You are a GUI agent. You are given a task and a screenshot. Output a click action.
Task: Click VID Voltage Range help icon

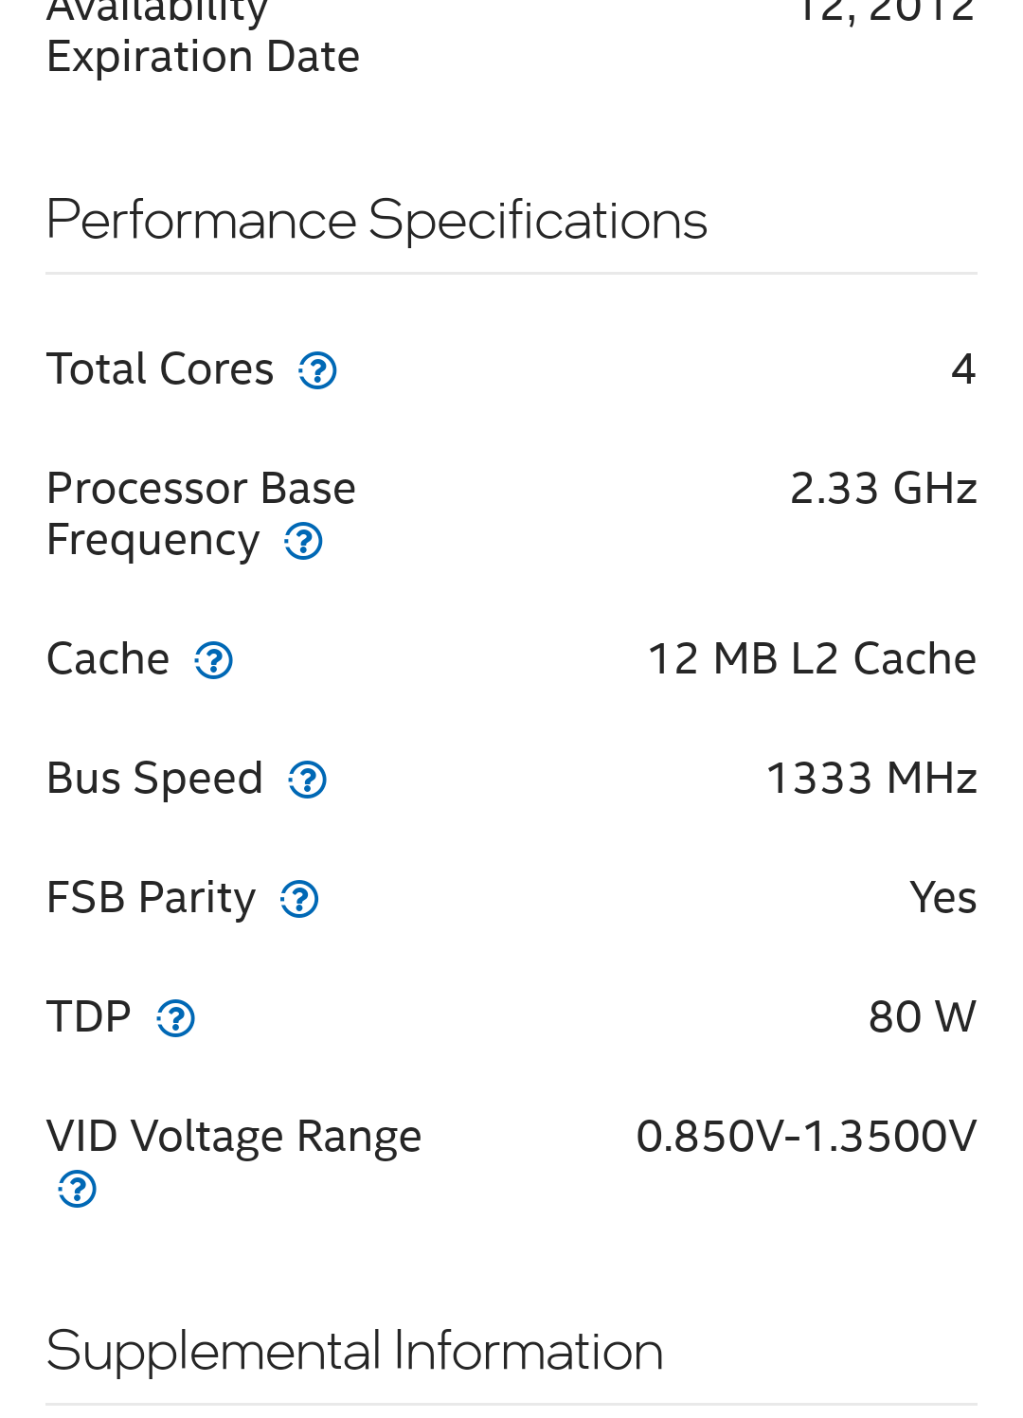77,1189
